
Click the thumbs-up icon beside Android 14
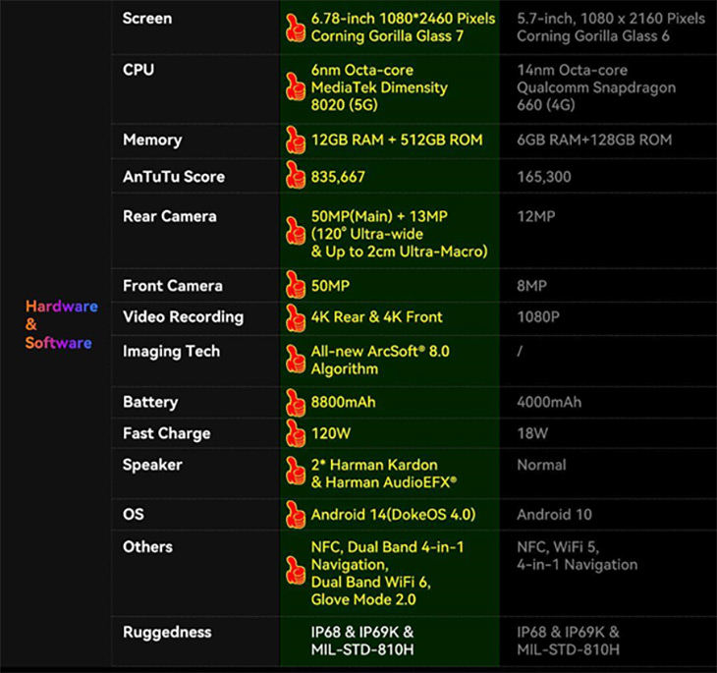pos(295,515)
